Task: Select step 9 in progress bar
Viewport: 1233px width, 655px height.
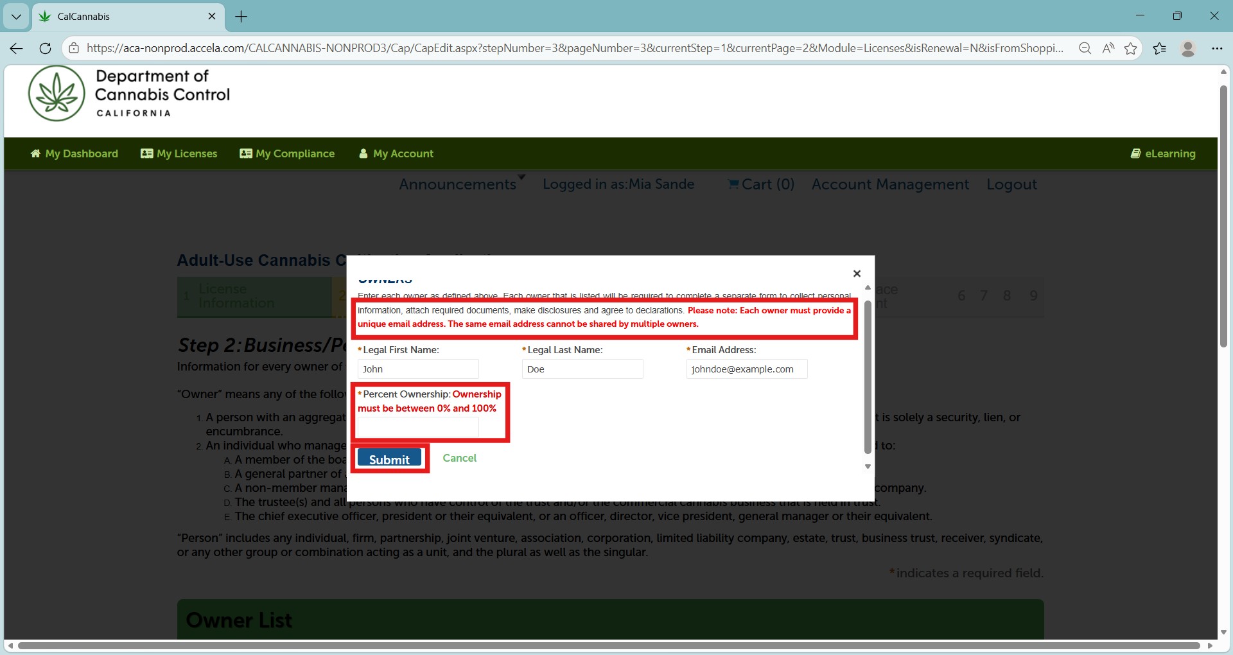Action: tap(1033, 296)
